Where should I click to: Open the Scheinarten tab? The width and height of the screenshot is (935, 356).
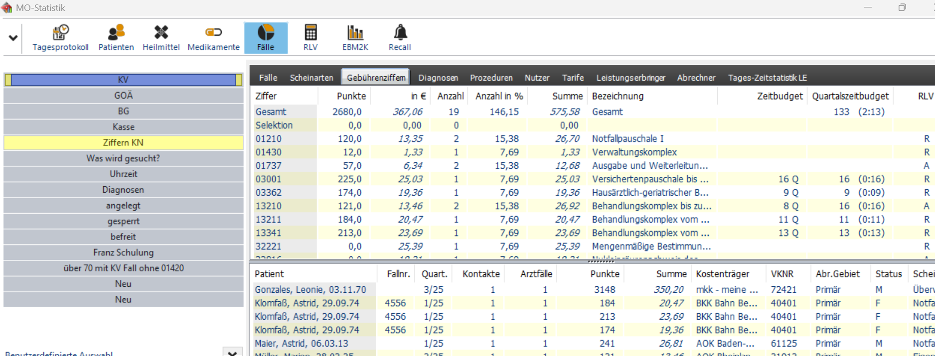[x=312, y=78]
